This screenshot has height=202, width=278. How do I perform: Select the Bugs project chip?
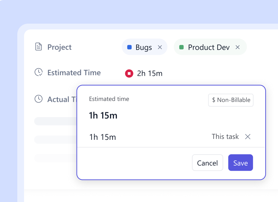(143, 47)
